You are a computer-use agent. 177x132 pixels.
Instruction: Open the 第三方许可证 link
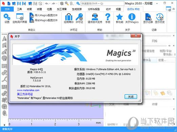pos(25,94)
